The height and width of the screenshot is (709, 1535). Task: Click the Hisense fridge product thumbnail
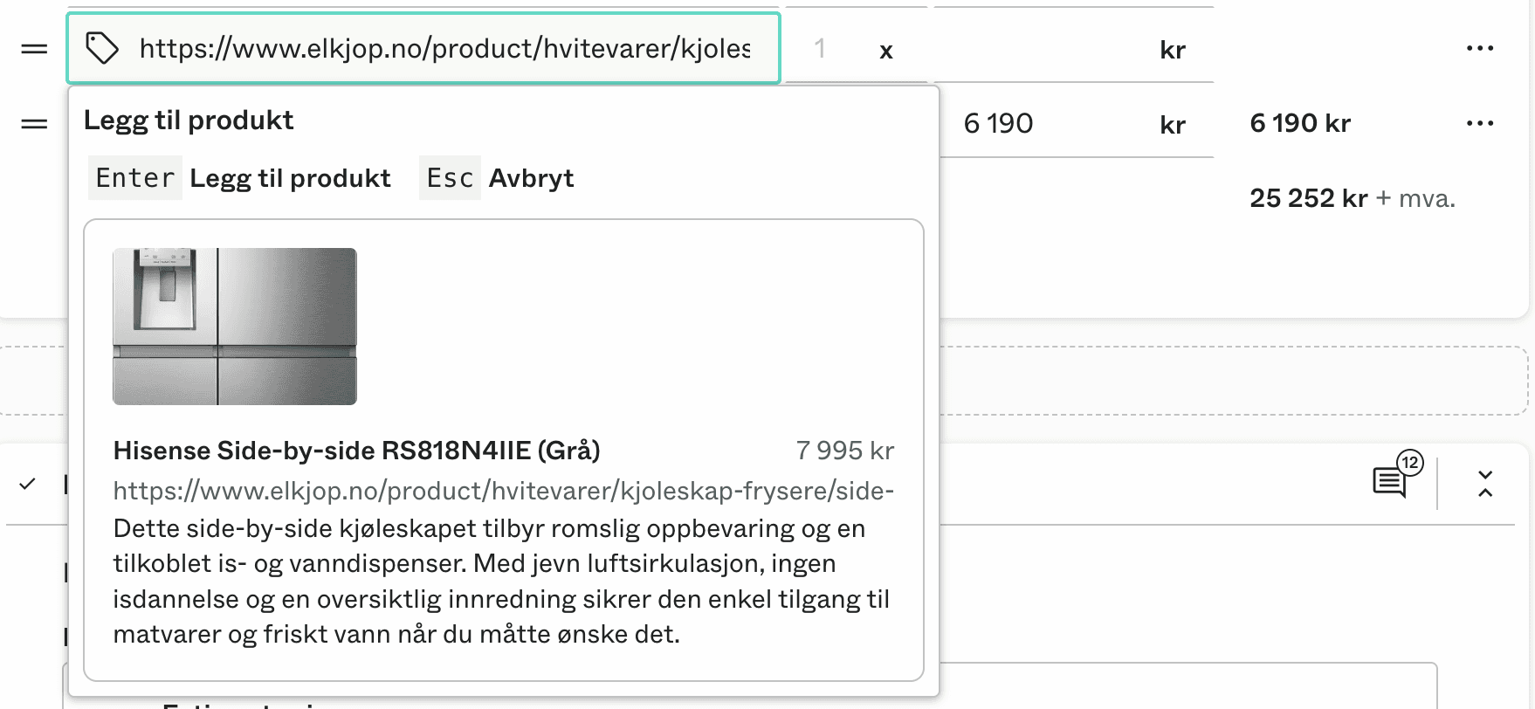[233, 327]
